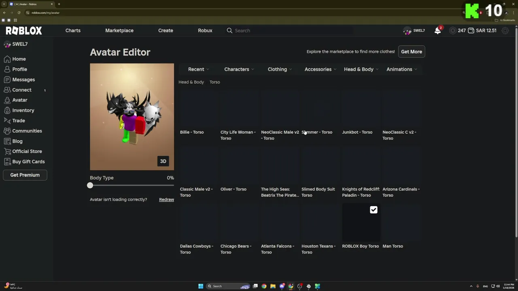The image size is (518, 291).
Task: Click the Head & Body breadcrumb link
Action: pos(191,82)
